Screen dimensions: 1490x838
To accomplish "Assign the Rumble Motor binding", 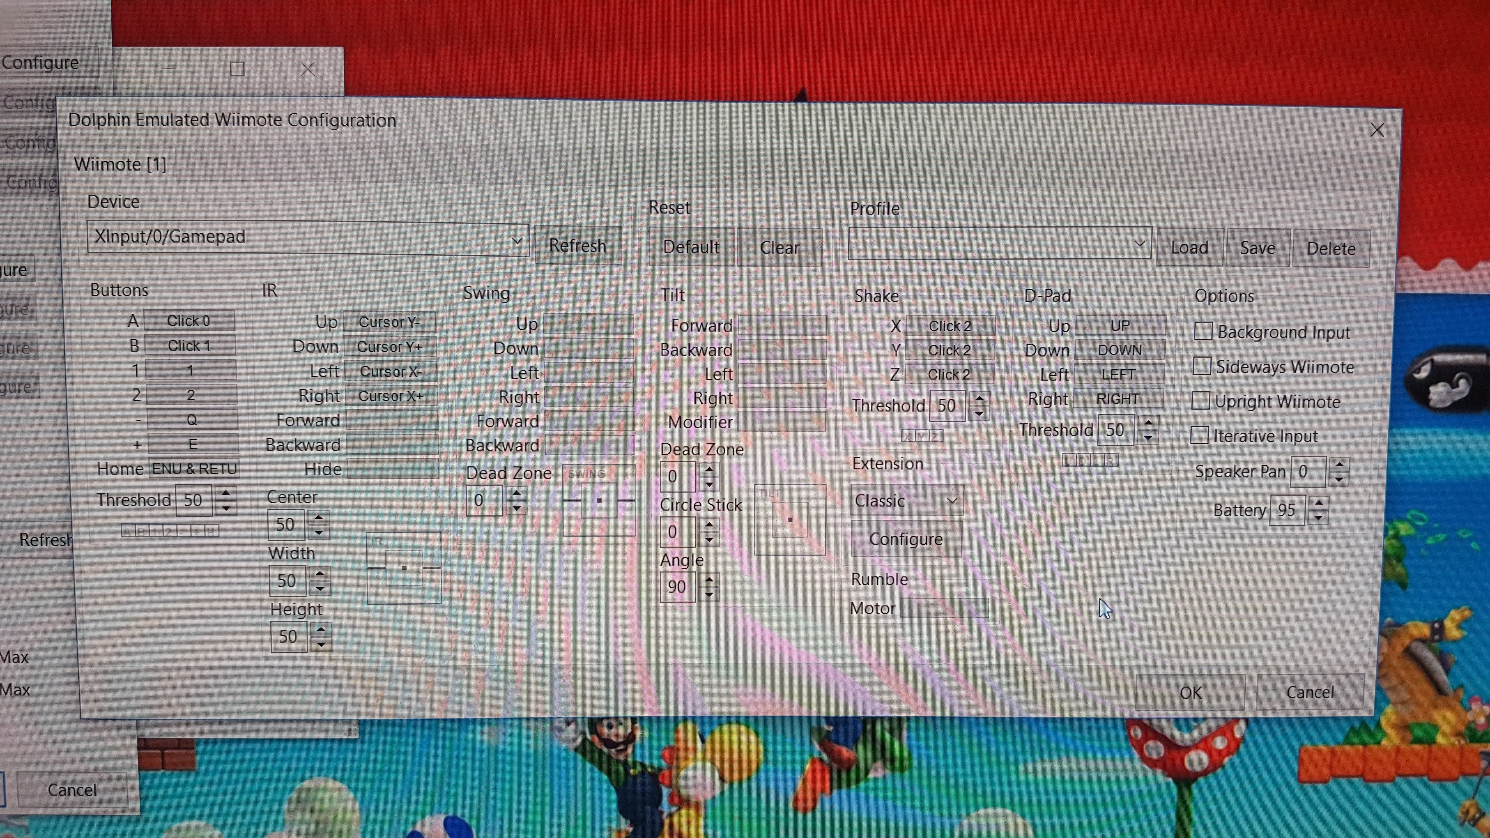I will point(944,608).
